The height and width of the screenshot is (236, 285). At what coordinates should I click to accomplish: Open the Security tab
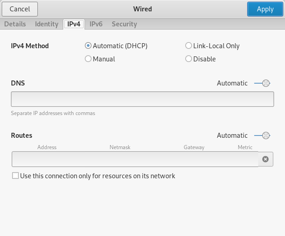pos(124,24)
